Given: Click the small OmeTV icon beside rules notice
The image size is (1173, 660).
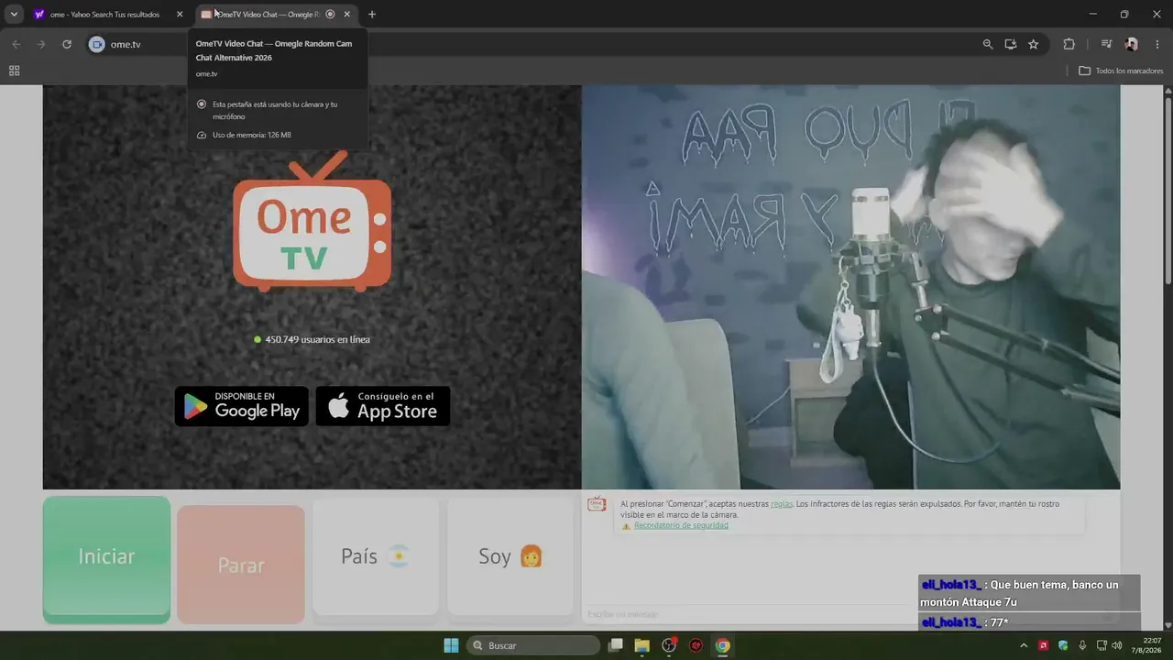Looking at the screenshot, I should [x=597, y=504].
